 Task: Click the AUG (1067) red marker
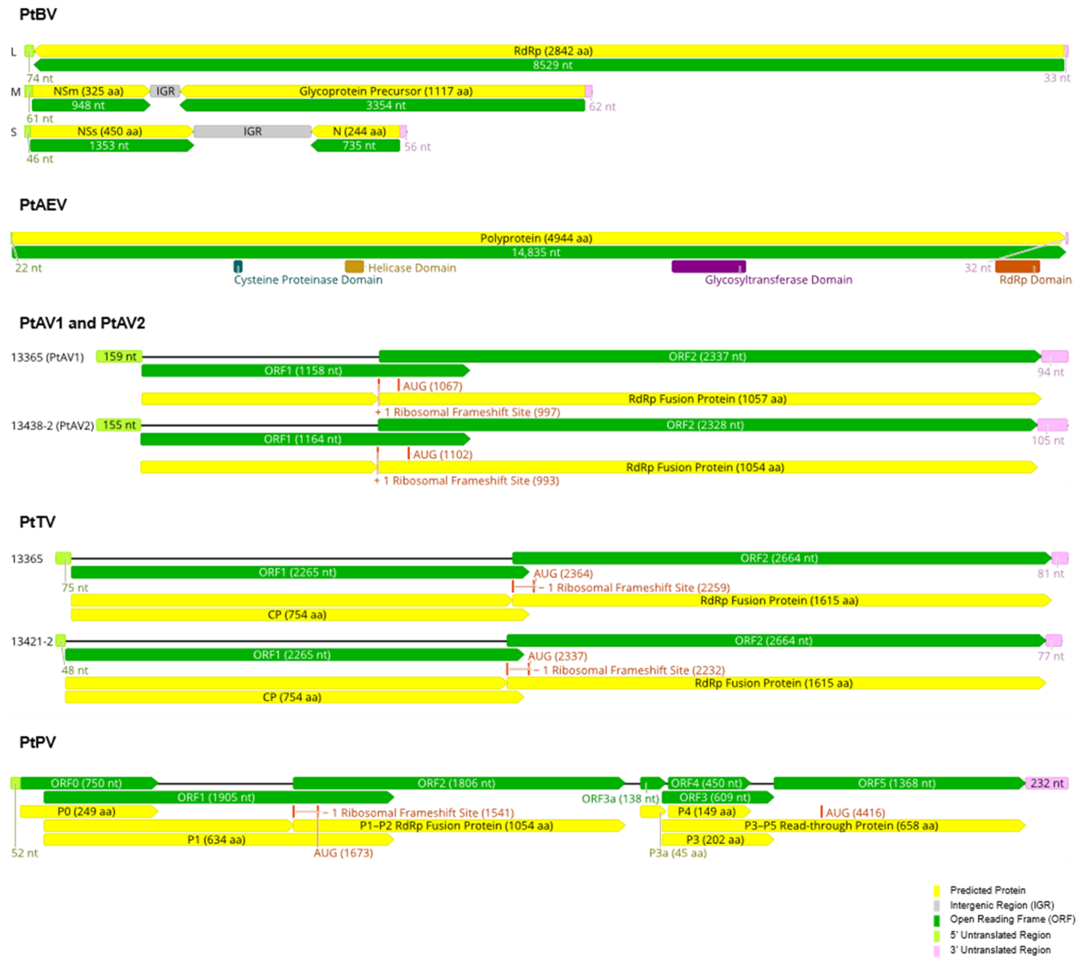click(398, 385)
